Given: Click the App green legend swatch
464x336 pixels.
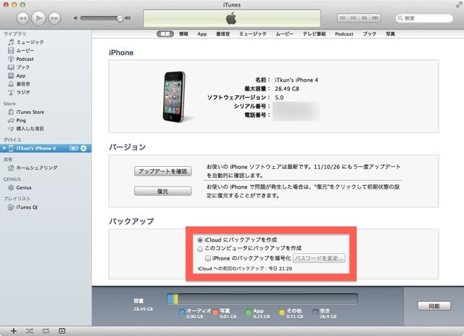Looking at the screenshot, I should (249, 312).
